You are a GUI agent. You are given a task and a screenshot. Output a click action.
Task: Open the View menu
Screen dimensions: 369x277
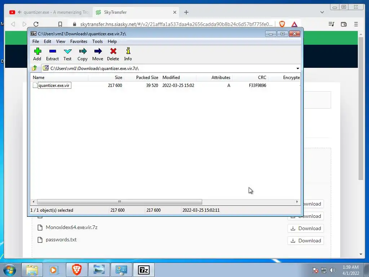pyautogui.click(x=61, y=41)
